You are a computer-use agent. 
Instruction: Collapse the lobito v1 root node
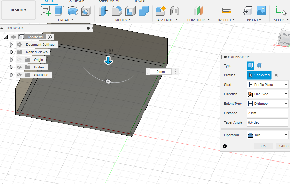coord(6,37)
